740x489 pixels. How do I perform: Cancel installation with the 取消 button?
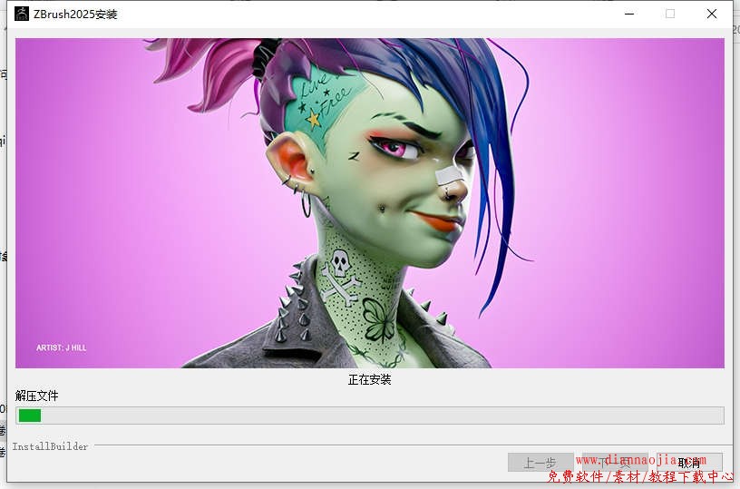689,463
